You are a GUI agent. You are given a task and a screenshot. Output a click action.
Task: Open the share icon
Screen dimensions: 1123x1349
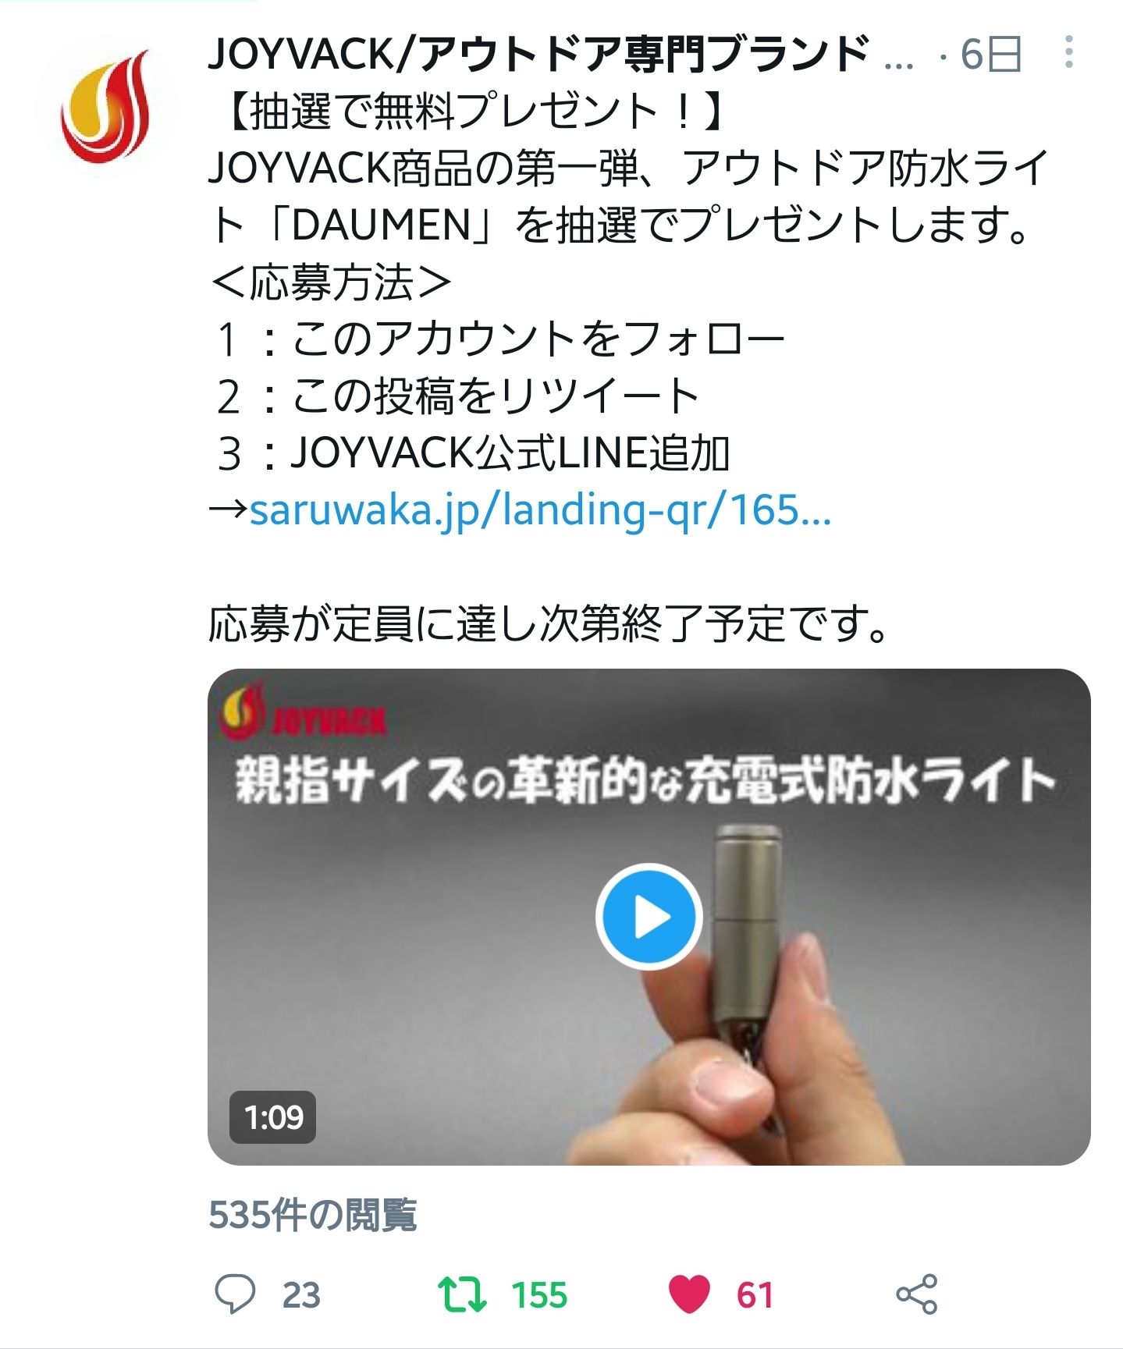click(x=917, y=1294)
